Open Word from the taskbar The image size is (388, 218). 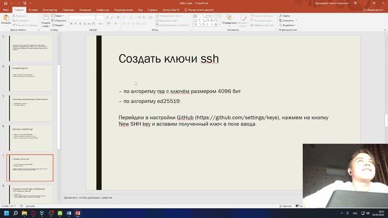pyautogui.click(x=69, y=213)
